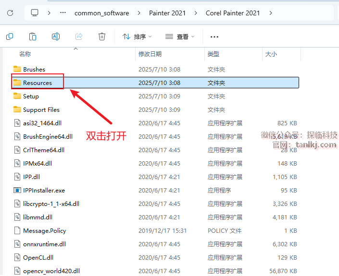Select file onnxruntime.dll

click(44, 244)
